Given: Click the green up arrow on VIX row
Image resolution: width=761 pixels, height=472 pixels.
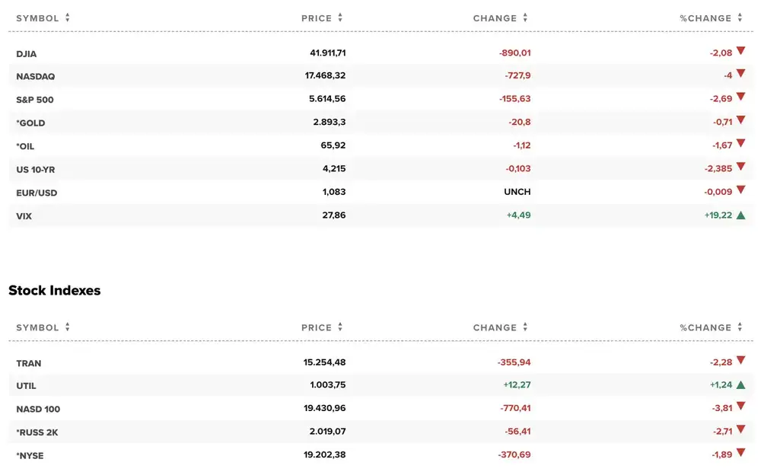Looking at the screenshot, I should [x=740, y=215].
